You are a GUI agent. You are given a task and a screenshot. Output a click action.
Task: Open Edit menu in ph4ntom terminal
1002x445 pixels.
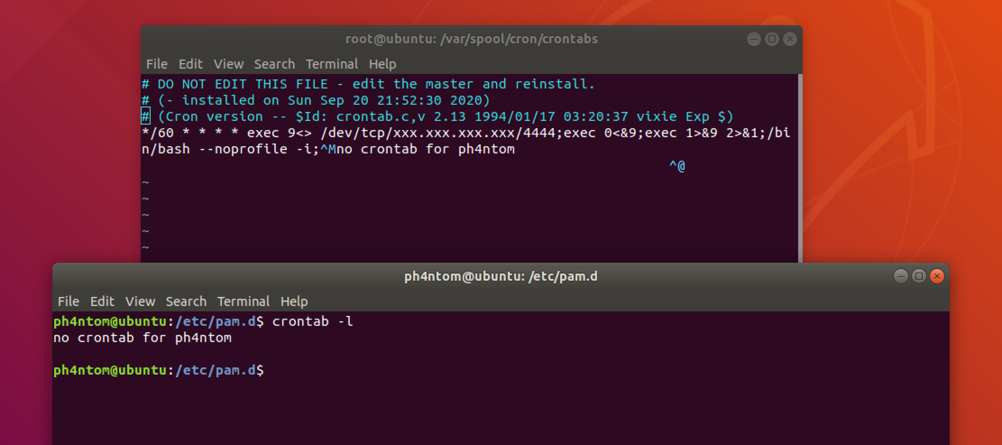[102, 301]
